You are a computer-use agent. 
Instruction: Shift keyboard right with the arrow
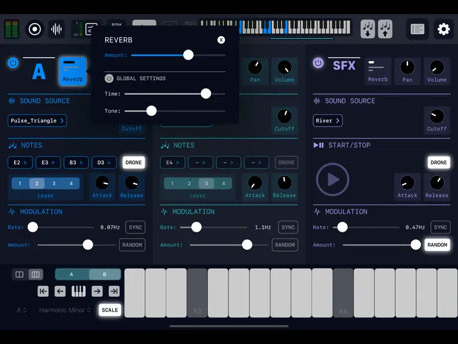pyautogui.click(x=97, y=291)
